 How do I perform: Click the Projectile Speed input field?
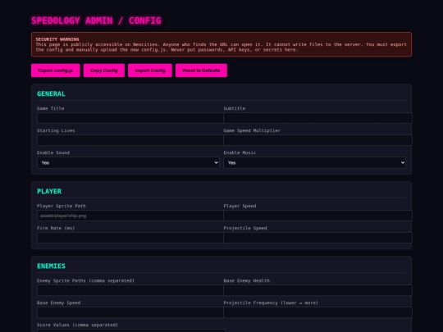[317, 238]
